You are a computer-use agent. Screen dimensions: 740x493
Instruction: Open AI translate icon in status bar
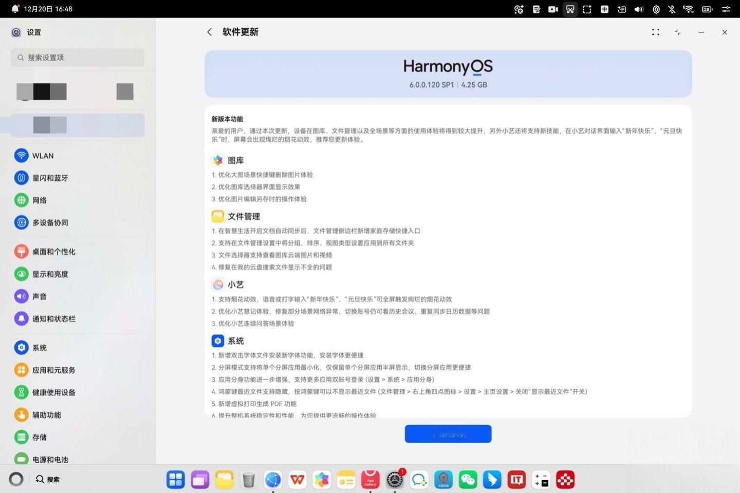[519, 9]
